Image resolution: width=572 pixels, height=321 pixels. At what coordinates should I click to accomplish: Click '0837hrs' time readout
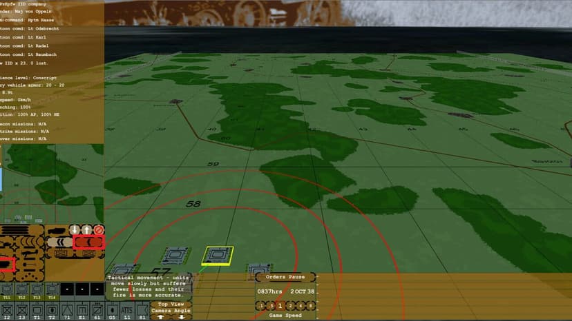[x=269, y=291]
